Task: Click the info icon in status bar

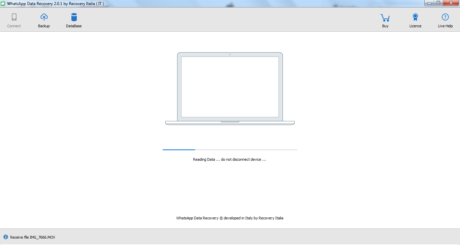Action: tap(6, 237)
